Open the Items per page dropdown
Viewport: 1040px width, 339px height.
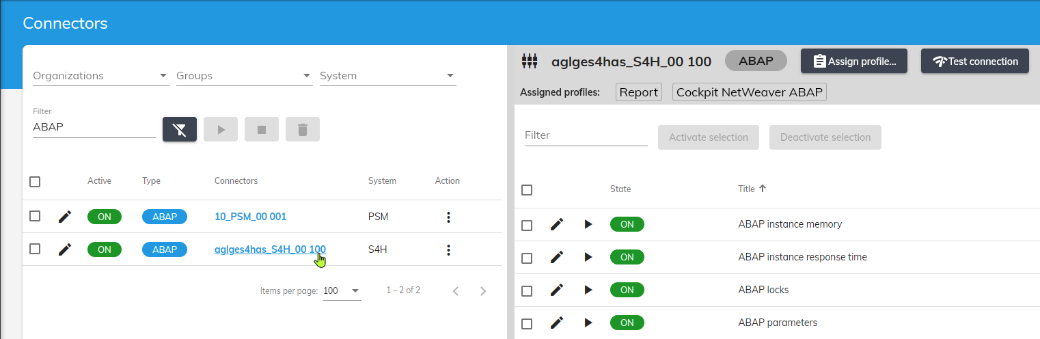(342, 290)
